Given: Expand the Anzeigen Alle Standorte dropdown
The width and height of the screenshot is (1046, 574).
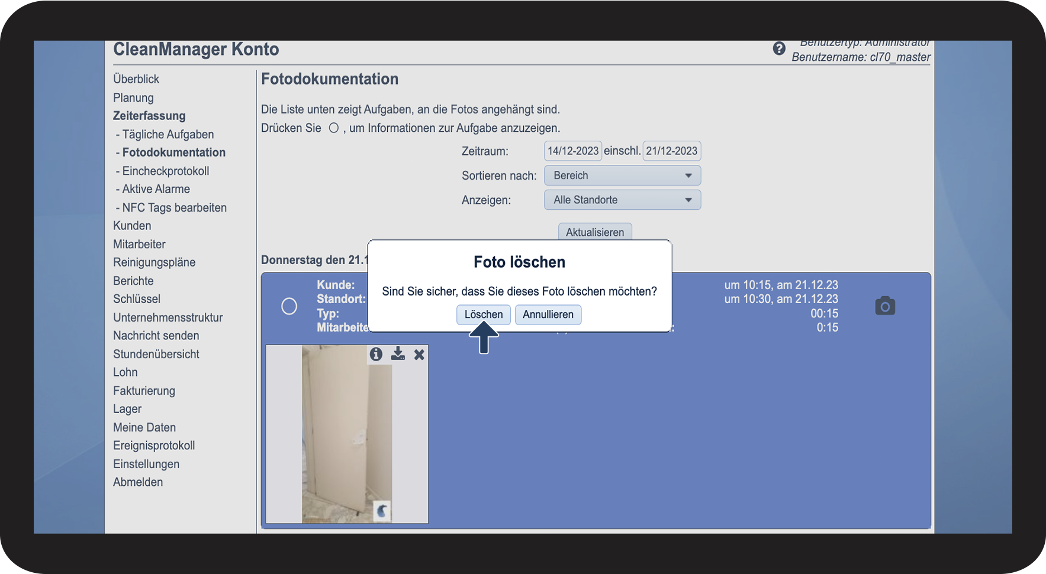Looking at the screenshot, I should coord(622,200).
